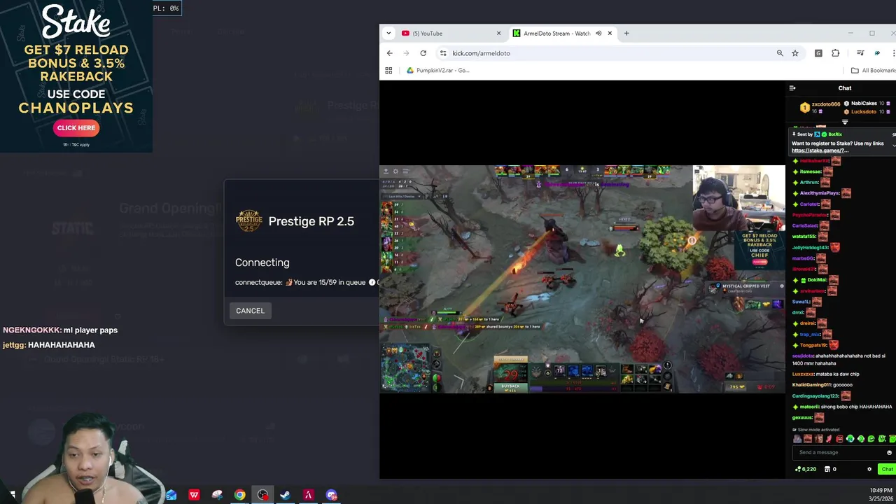Open a new Chrome tab
Screen dimensions: 896x504
626,34
